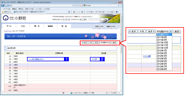Open the 表示(V) menu
Screen dimensions: 185x97
click(x=21, y=9)
